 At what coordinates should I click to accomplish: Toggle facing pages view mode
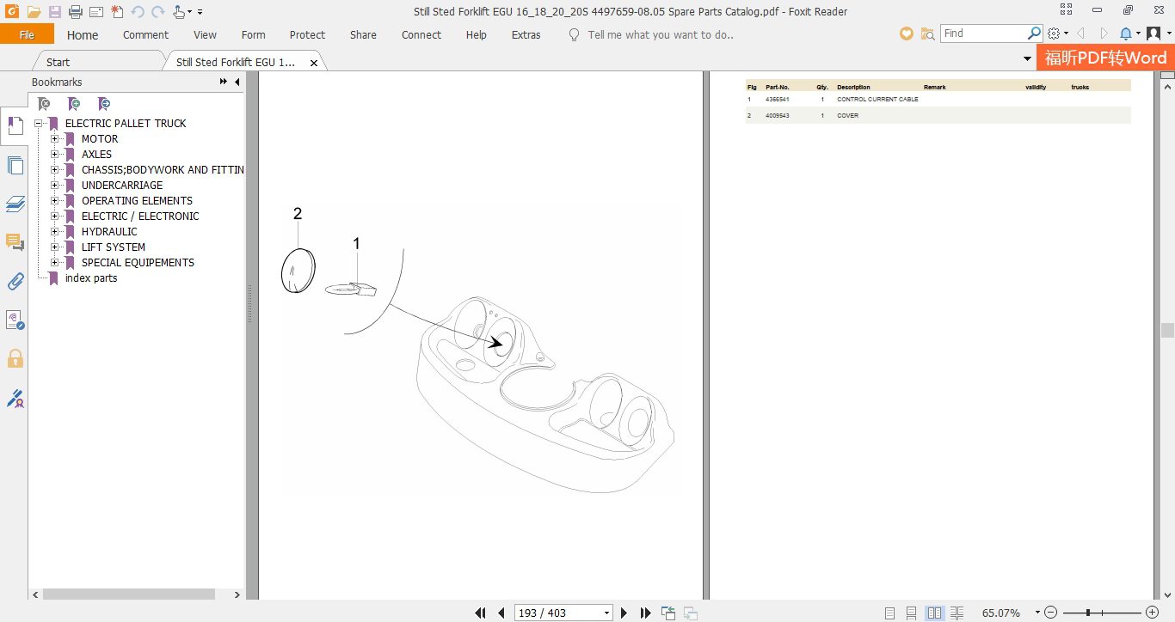pos(934,613)
